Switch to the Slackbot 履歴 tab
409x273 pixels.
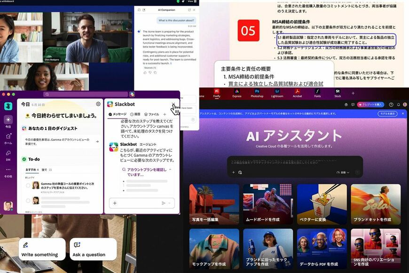click(135, 114)
